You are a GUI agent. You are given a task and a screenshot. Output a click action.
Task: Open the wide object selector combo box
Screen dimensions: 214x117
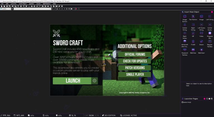[32, 9]
